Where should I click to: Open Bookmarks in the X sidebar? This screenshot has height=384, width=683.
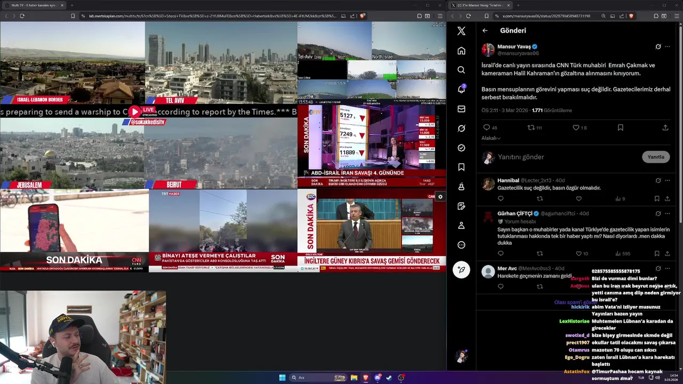462,167
